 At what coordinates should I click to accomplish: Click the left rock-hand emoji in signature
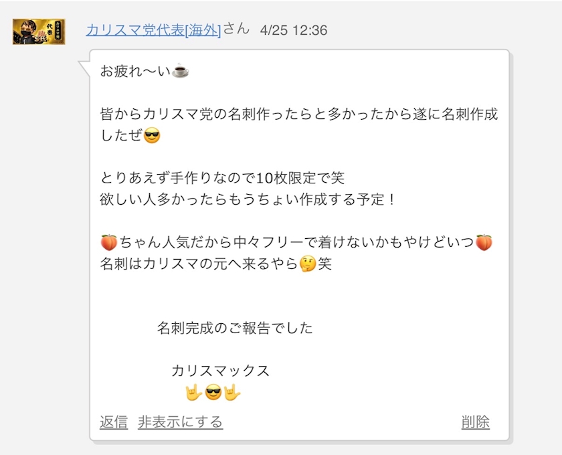click(x=193, y=393)
